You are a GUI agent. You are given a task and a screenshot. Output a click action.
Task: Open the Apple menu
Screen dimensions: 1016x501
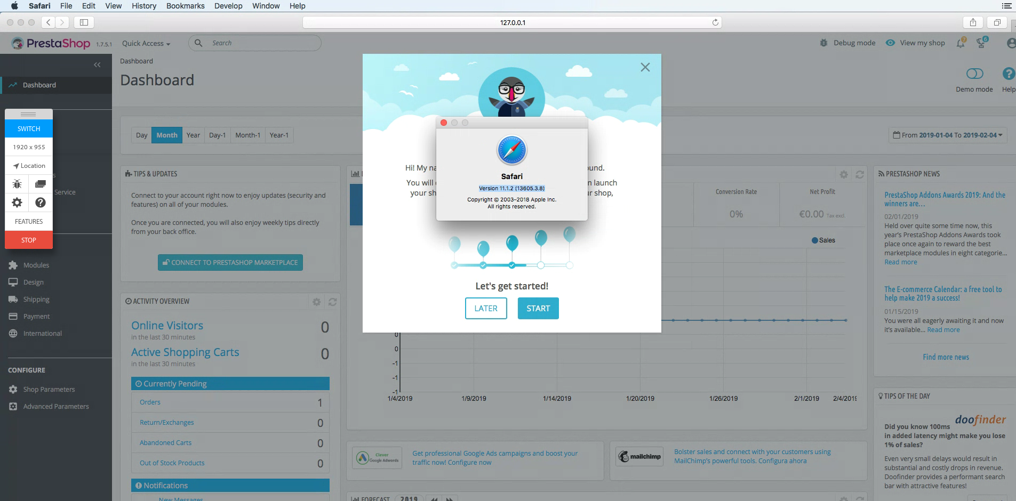[14, 6]
